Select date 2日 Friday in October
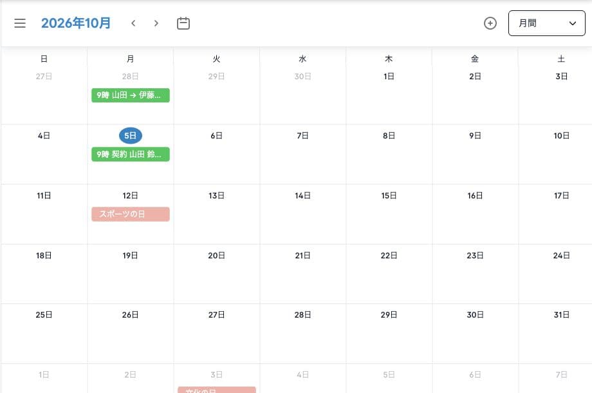This screenshot has height=393, width=592. coord(475,76)
